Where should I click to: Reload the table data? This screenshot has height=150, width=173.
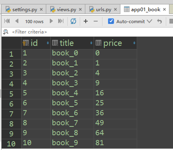(x=73, y=21)
